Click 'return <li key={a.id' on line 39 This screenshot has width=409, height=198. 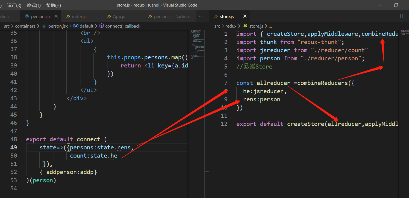pos(154,66)
